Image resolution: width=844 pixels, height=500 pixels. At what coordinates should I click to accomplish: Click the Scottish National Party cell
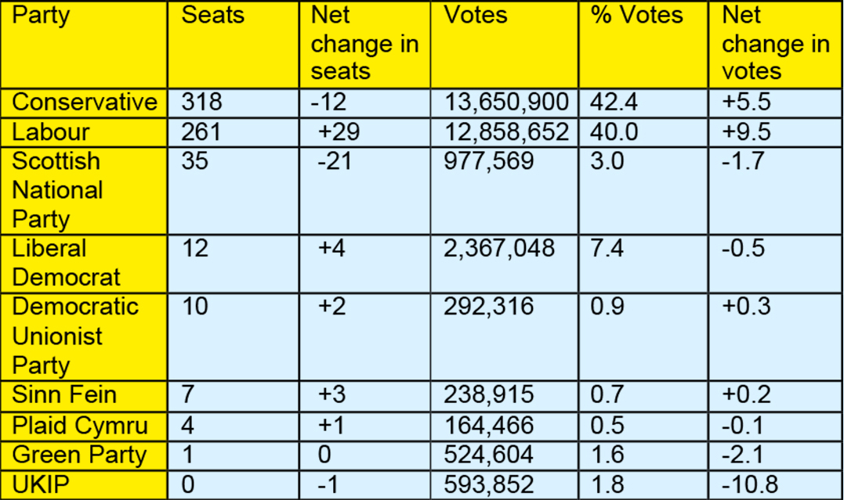point(84,191)
